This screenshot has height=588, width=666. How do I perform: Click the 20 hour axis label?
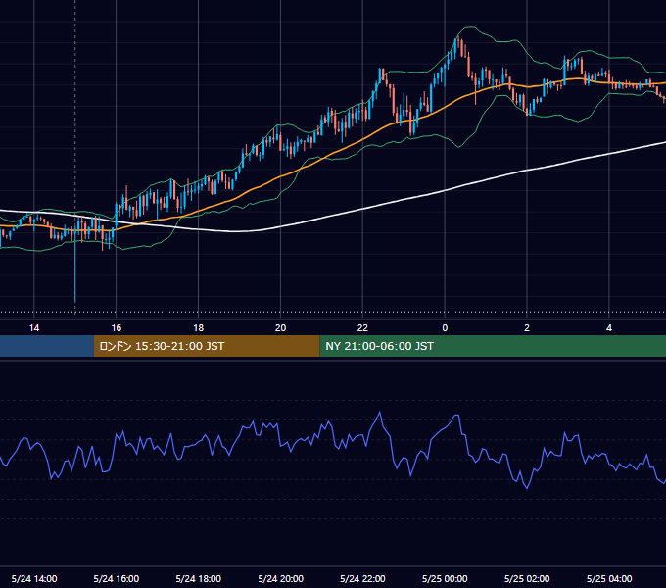(280, 328)
